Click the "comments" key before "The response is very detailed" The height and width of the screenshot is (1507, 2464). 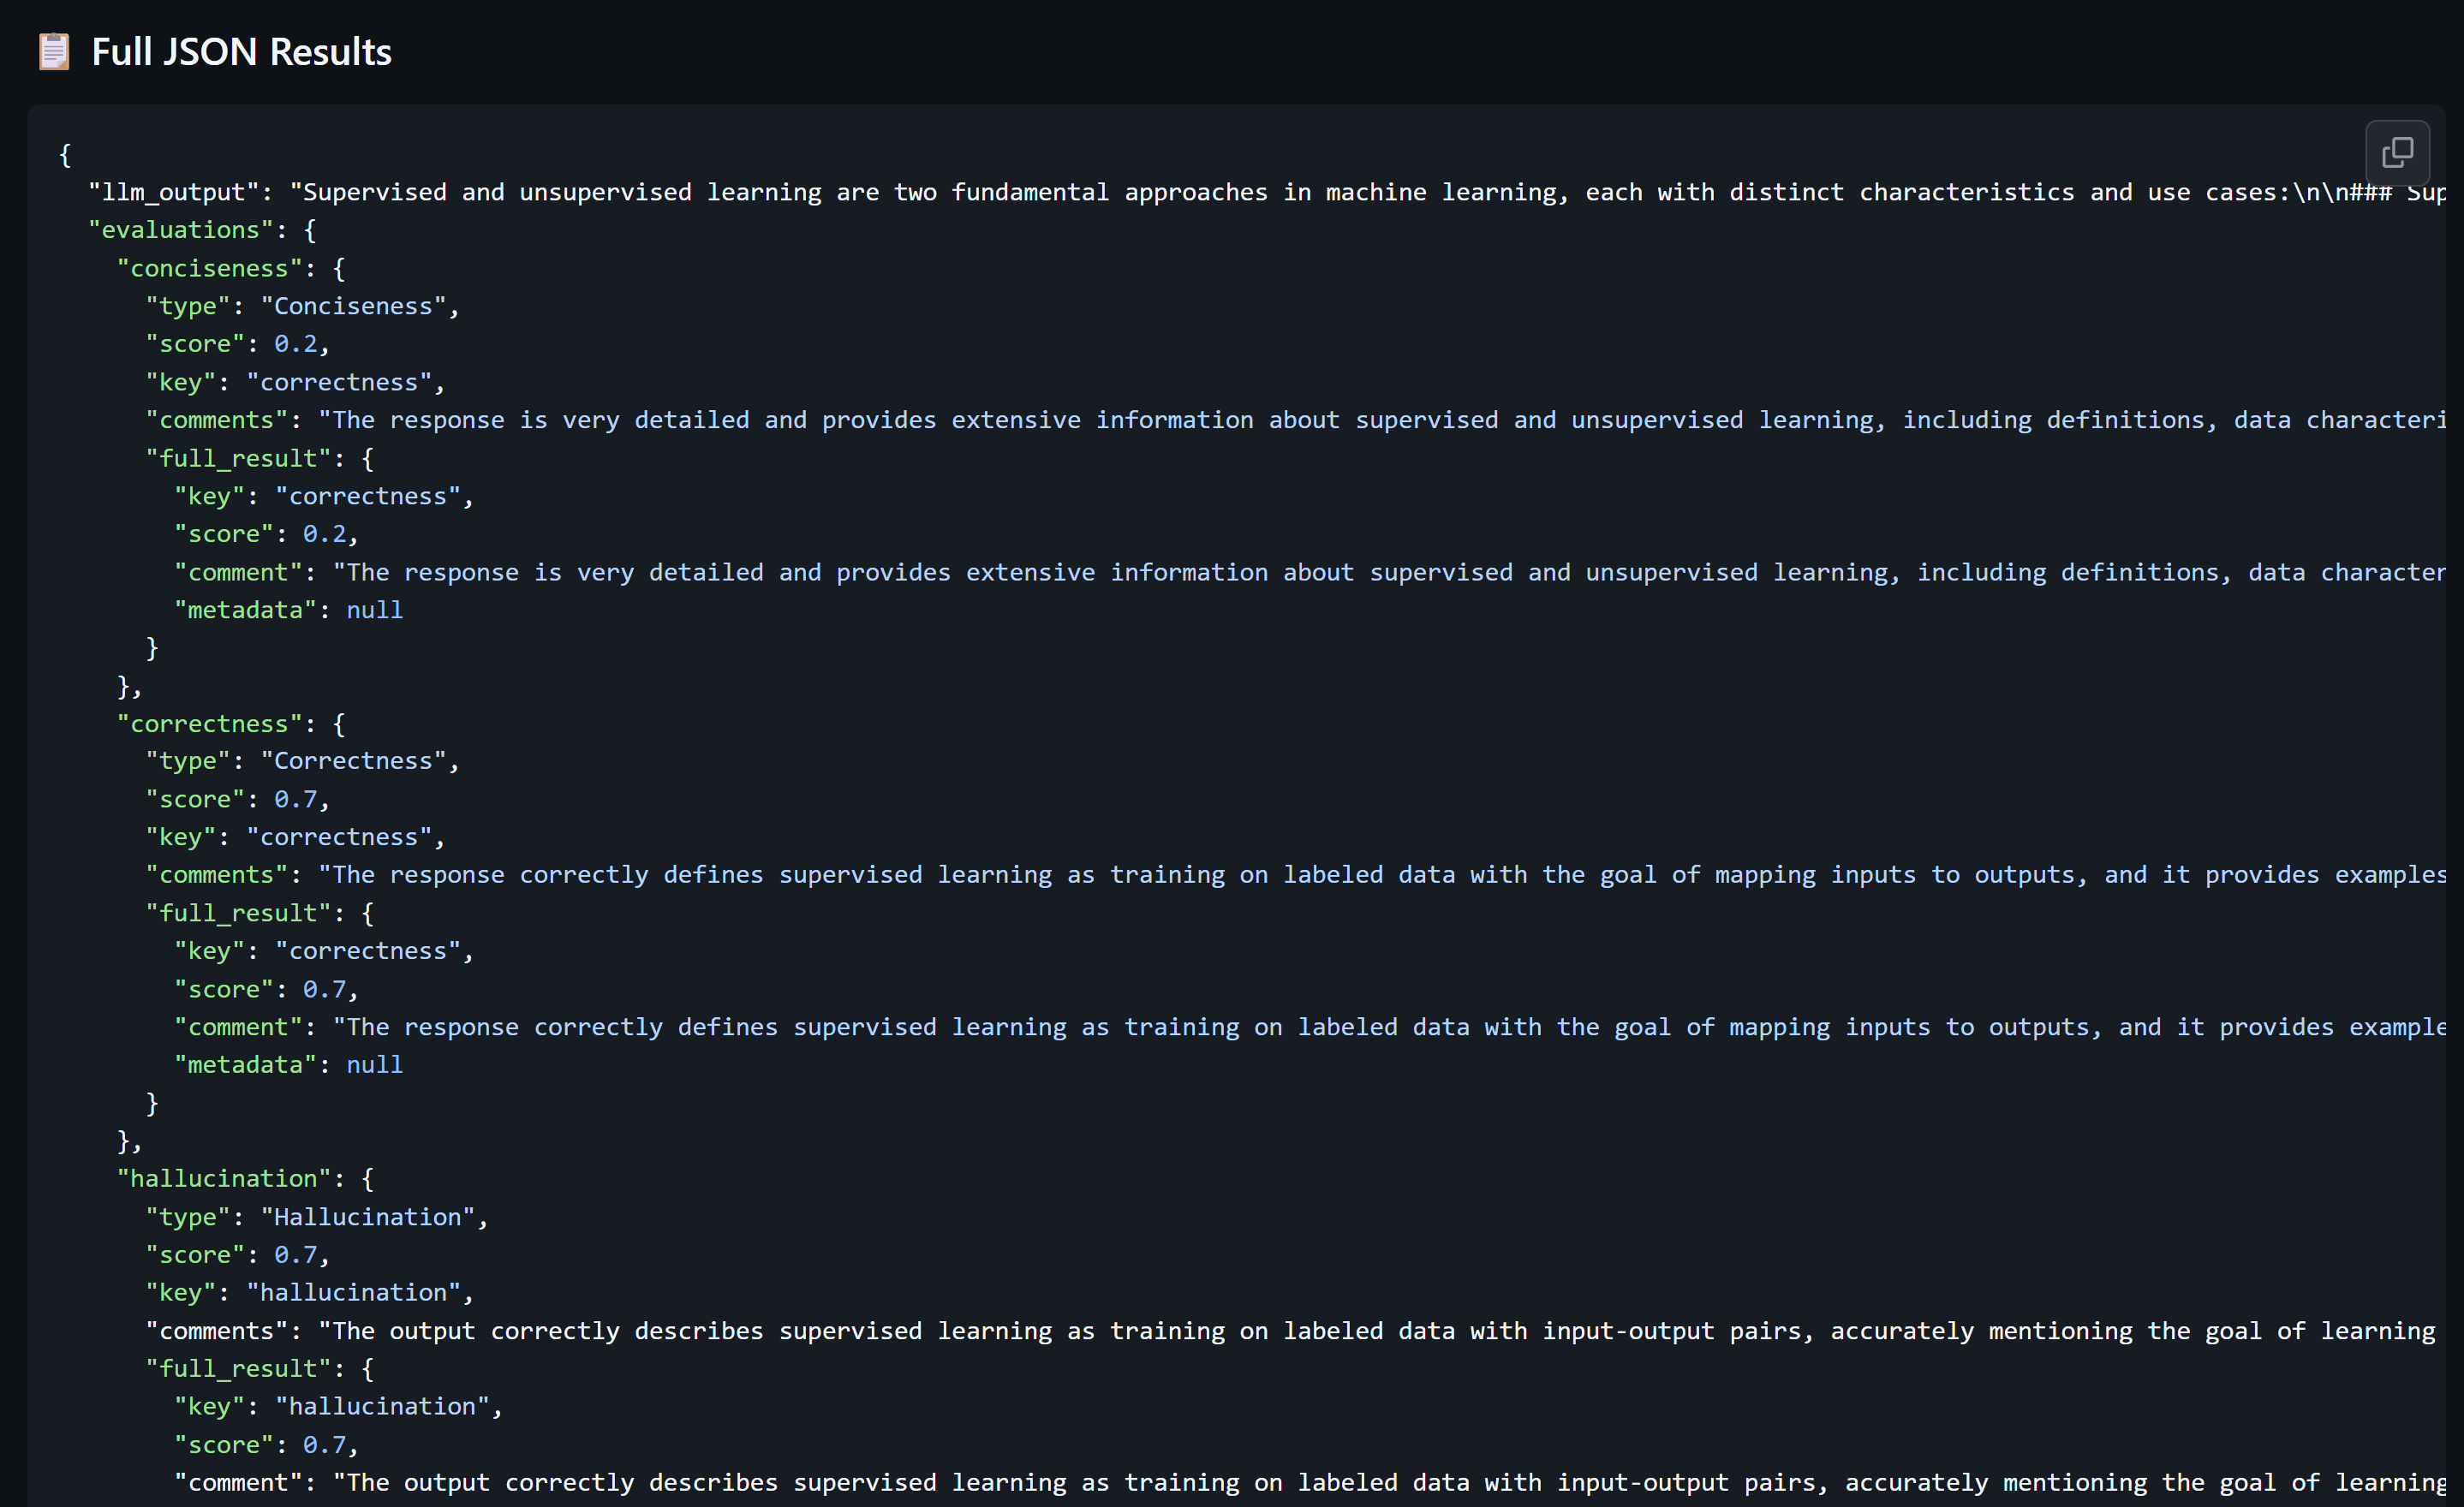click(x=217, y=420)
